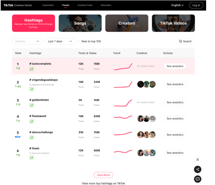
Task: Open the # finals hashtag
Action: coord(34,148)
